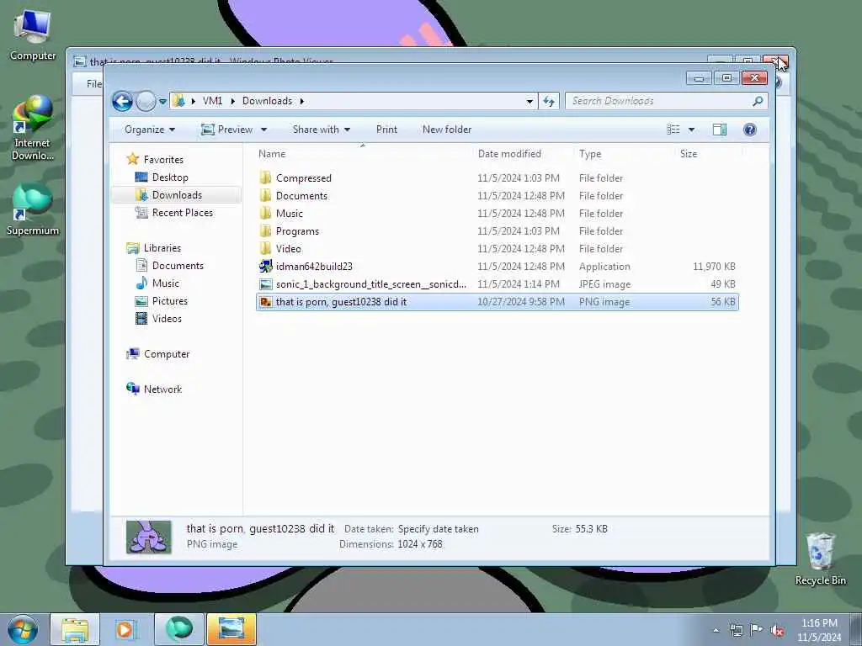Open the Organize menu
862x646 pixels.
coord(150,130)
